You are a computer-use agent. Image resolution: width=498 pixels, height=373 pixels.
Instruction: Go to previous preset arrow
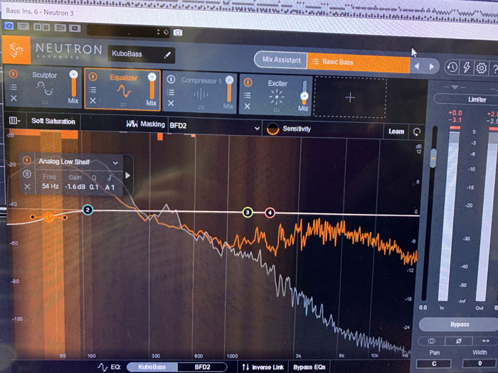pyautogui.click(x=417, y=66)
